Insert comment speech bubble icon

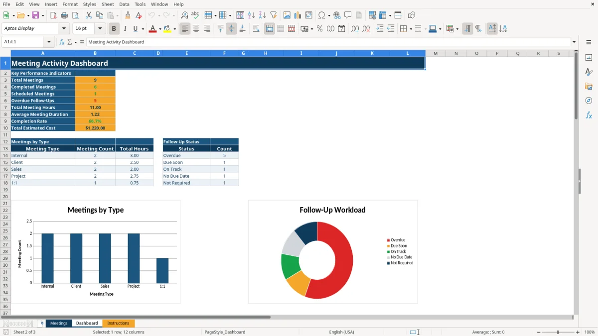[348, 15]
